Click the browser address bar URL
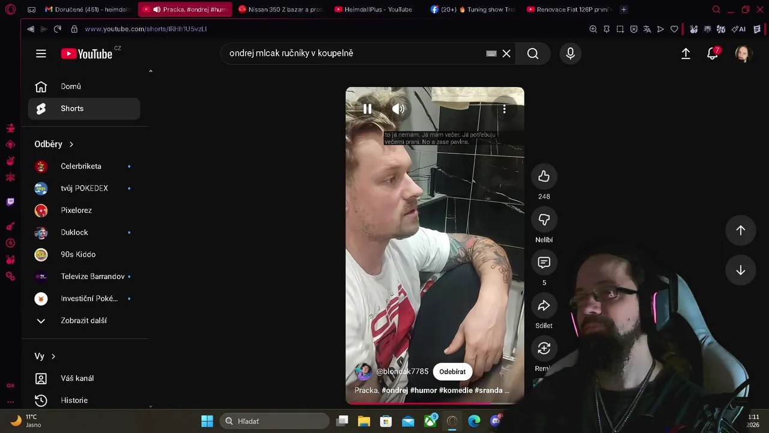This screenshot has width=769, height=433. [x=146, y=29]
